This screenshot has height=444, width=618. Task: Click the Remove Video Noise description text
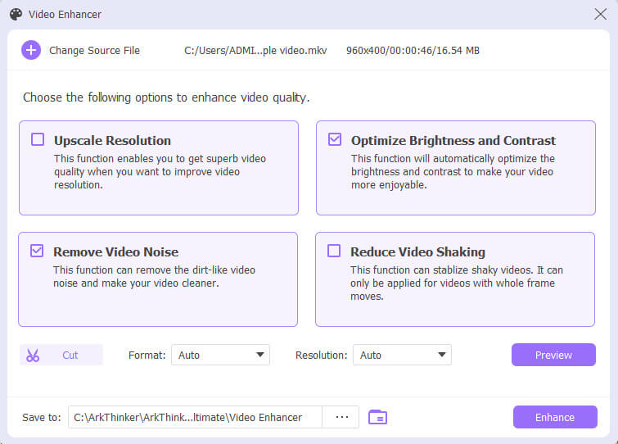154,276
